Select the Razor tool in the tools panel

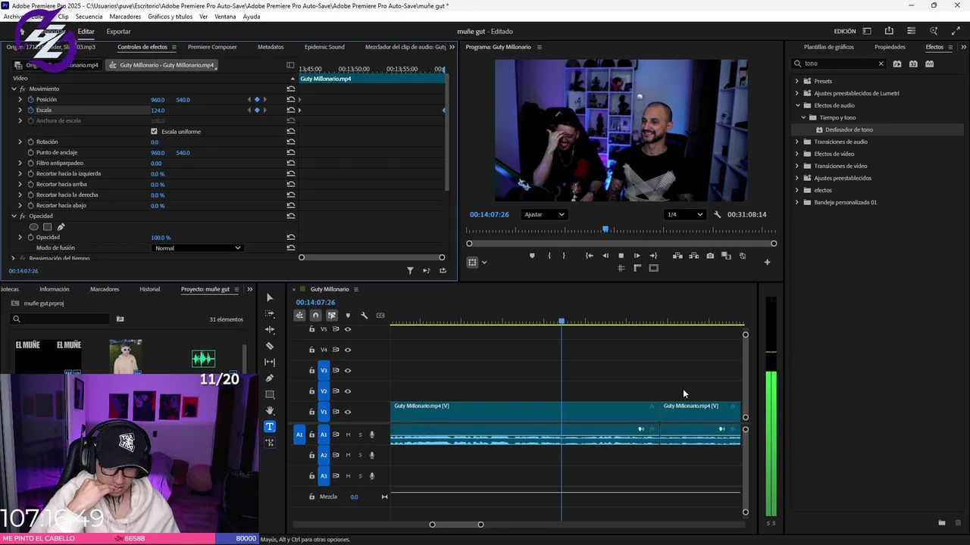coord(270,346)
